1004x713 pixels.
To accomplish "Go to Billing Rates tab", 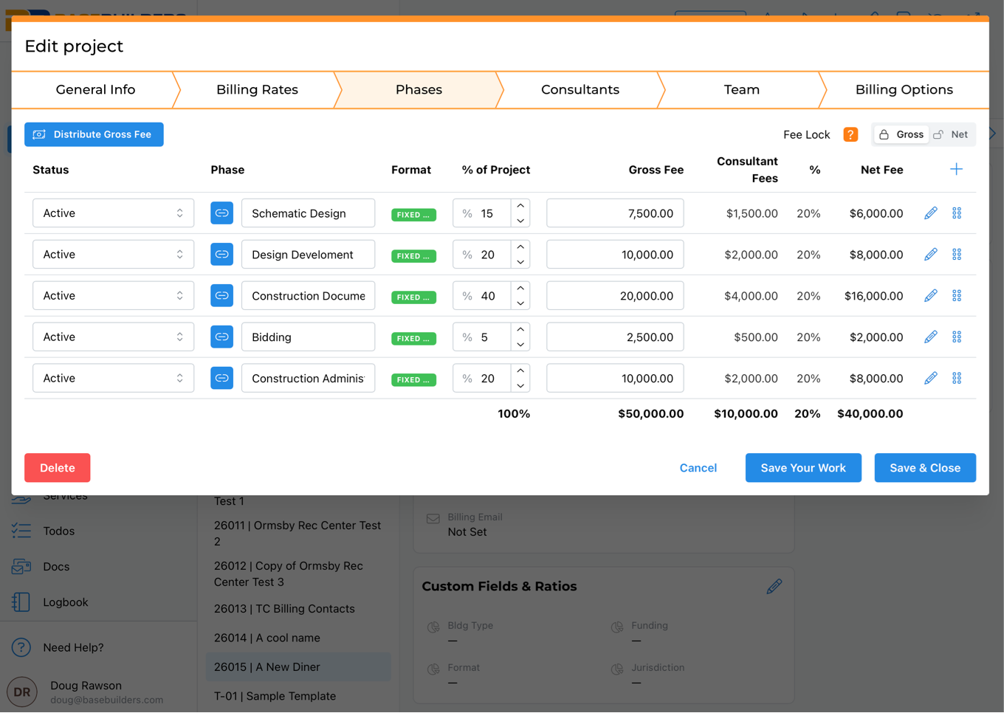I will coord(257,90).
